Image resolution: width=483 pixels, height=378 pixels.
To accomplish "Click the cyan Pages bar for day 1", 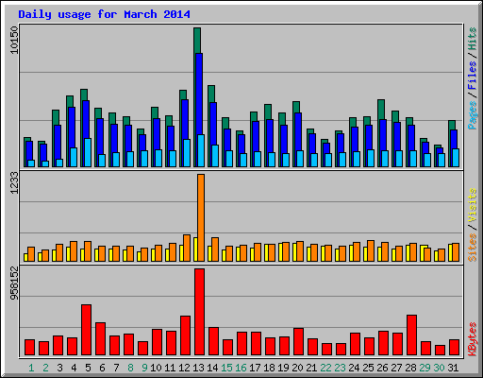I will point(31,163).
